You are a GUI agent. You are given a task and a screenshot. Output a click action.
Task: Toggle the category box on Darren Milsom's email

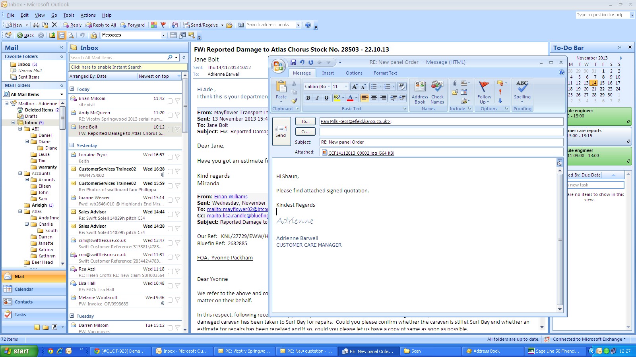click(170, 328)
